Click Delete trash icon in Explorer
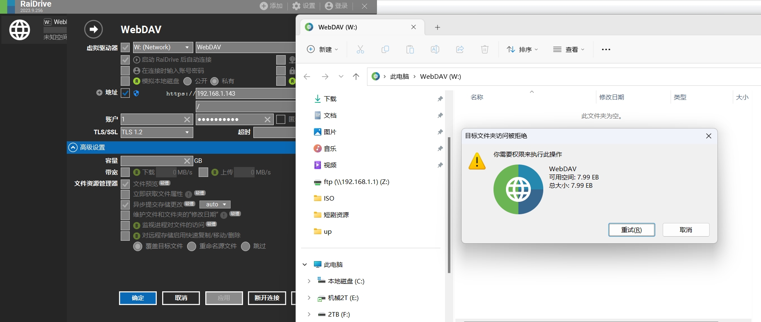 [485, 49]
